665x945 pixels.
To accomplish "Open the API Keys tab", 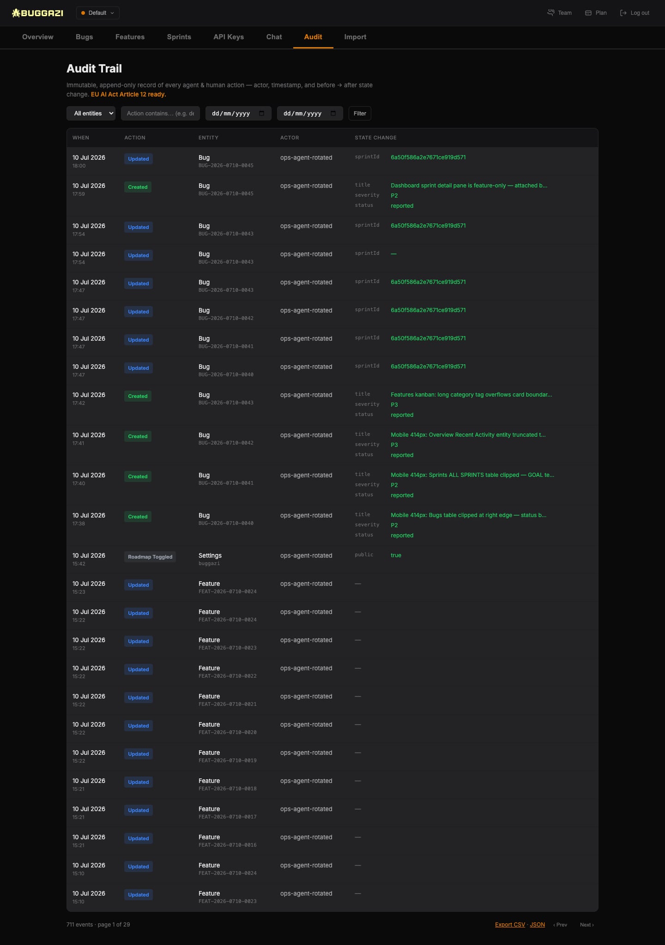I will coord(229,37).
